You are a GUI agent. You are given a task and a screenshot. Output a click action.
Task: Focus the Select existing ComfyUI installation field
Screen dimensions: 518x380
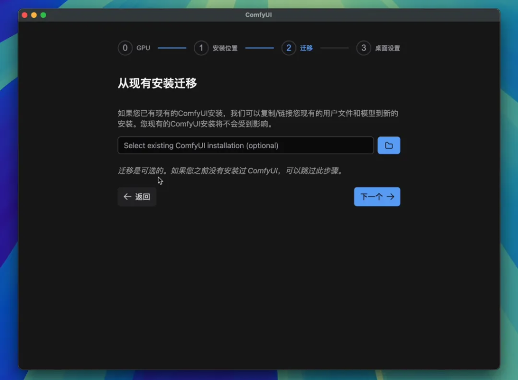(x=245, y=145)
